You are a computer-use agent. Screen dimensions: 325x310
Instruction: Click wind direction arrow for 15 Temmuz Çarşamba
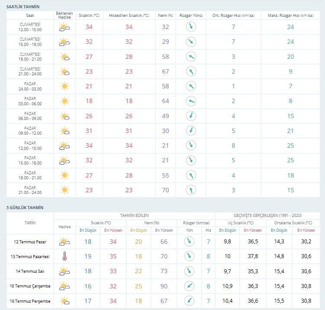pyautogui.click(x=189, y=286)
